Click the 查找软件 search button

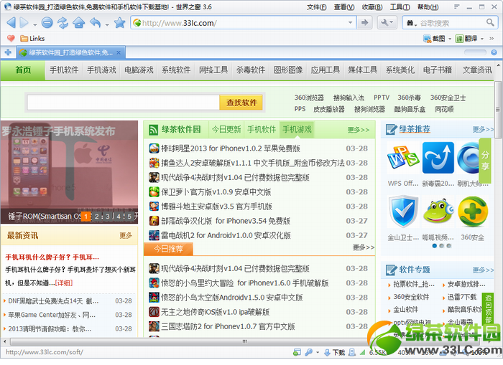pyautogui.click(x=241, y=103)
